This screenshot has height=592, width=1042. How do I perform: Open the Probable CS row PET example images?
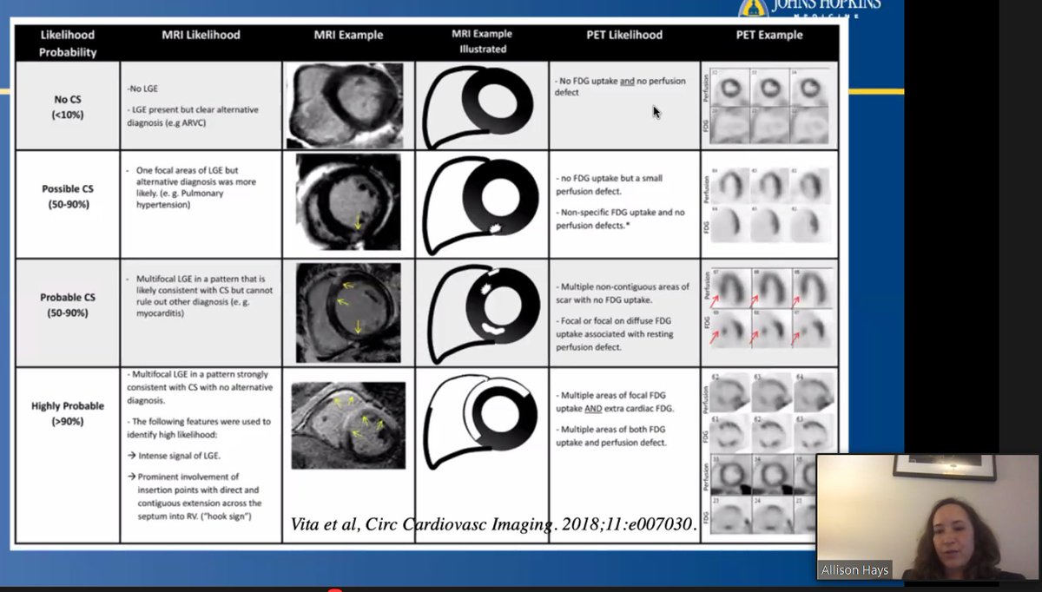pyautogui.click(x=768, y=310)
